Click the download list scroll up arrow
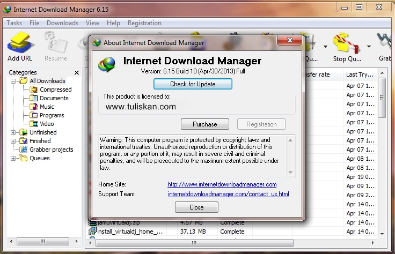Viewport: 395px width, 254px height. 382,73
